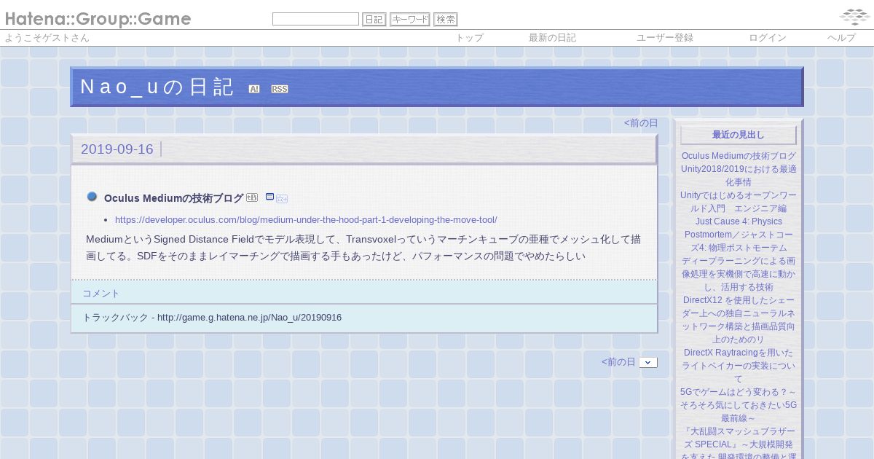The width and height of the screenshot is (874, 459).
Task: Open the 最新の日記 navigation link
Action: pos(552,38)
